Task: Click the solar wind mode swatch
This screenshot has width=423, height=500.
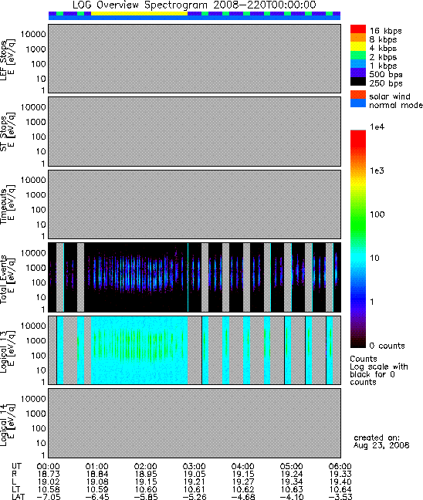Action: pos(358,95)
